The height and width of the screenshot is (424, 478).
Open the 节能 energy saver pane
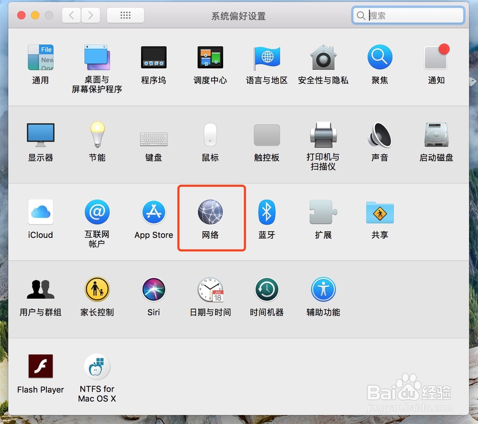pos(97,134)
